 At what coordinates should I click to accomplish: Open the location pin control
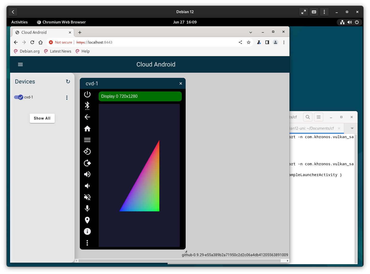coord(87,220)
